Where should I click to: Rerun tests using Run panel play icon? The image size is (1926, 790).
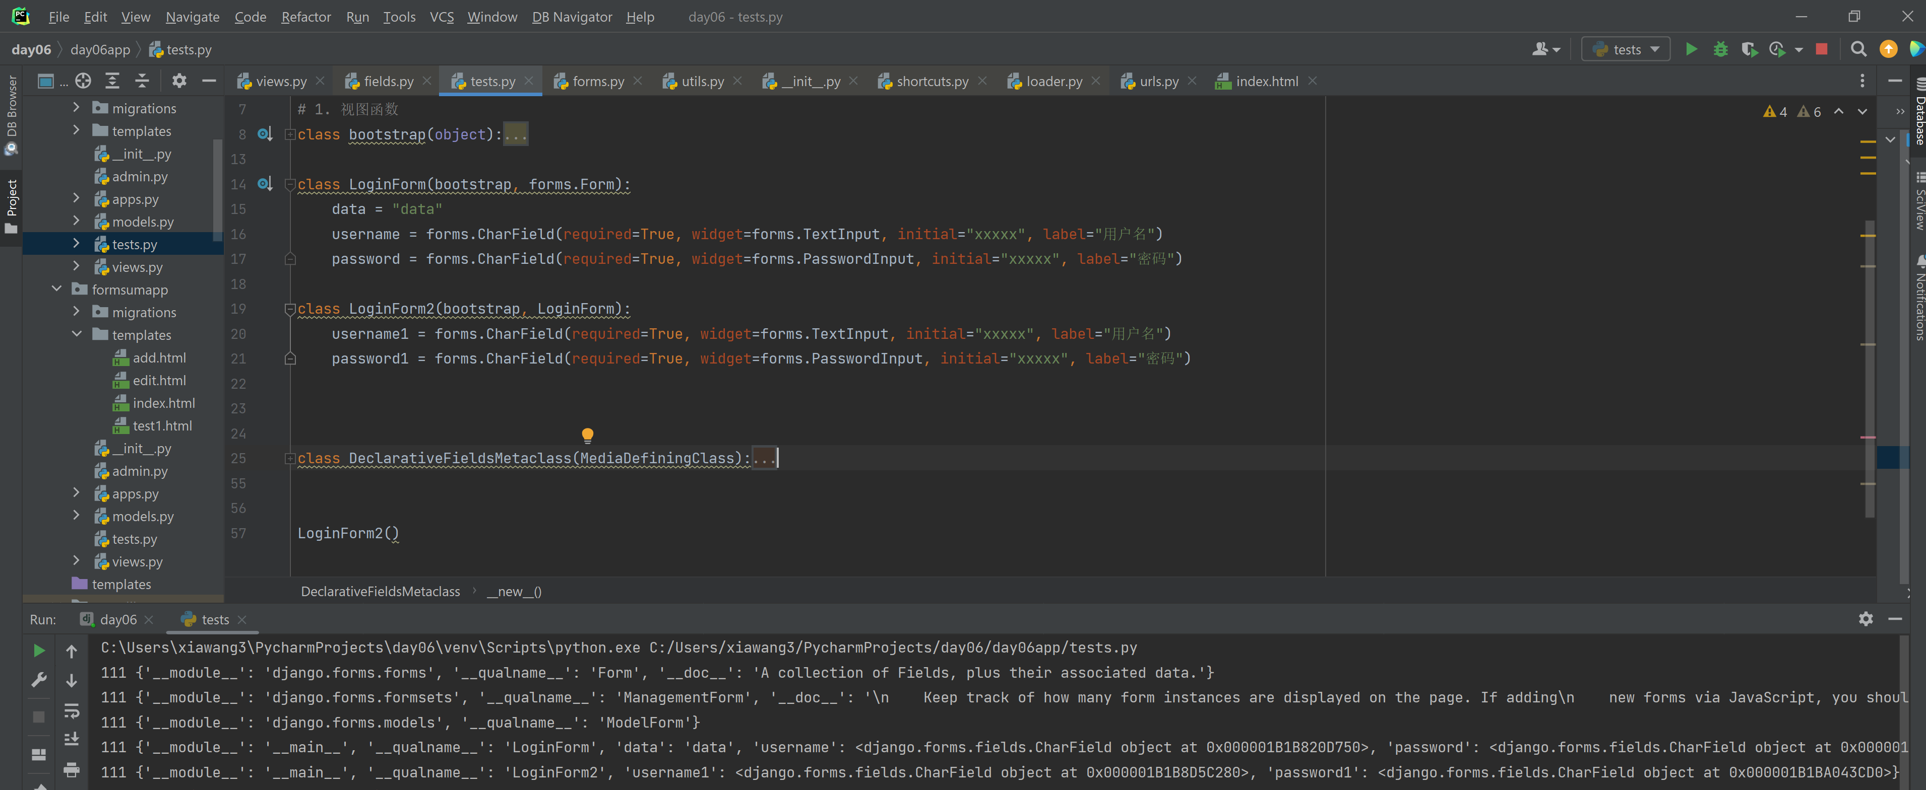(39, 651)
